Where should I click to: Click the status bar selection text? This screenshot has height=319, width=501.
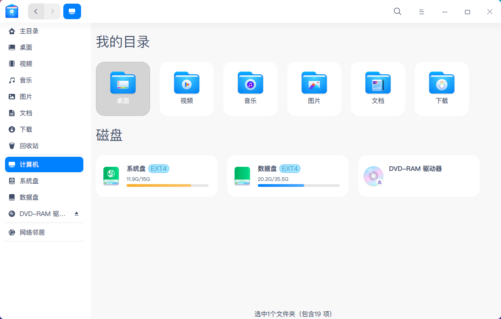click(293, 314)
